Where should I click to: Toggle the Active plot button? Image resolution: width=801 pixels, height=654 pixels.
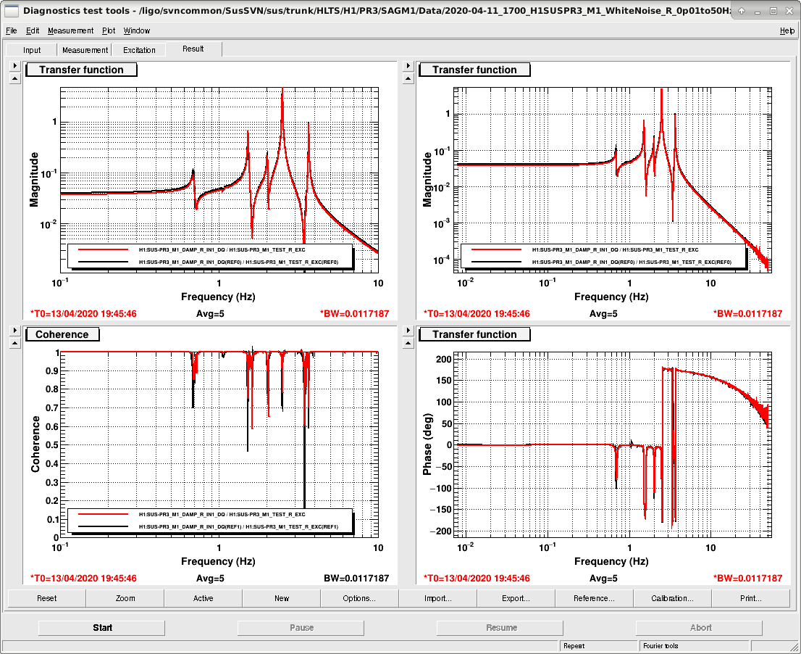(203, 598)
